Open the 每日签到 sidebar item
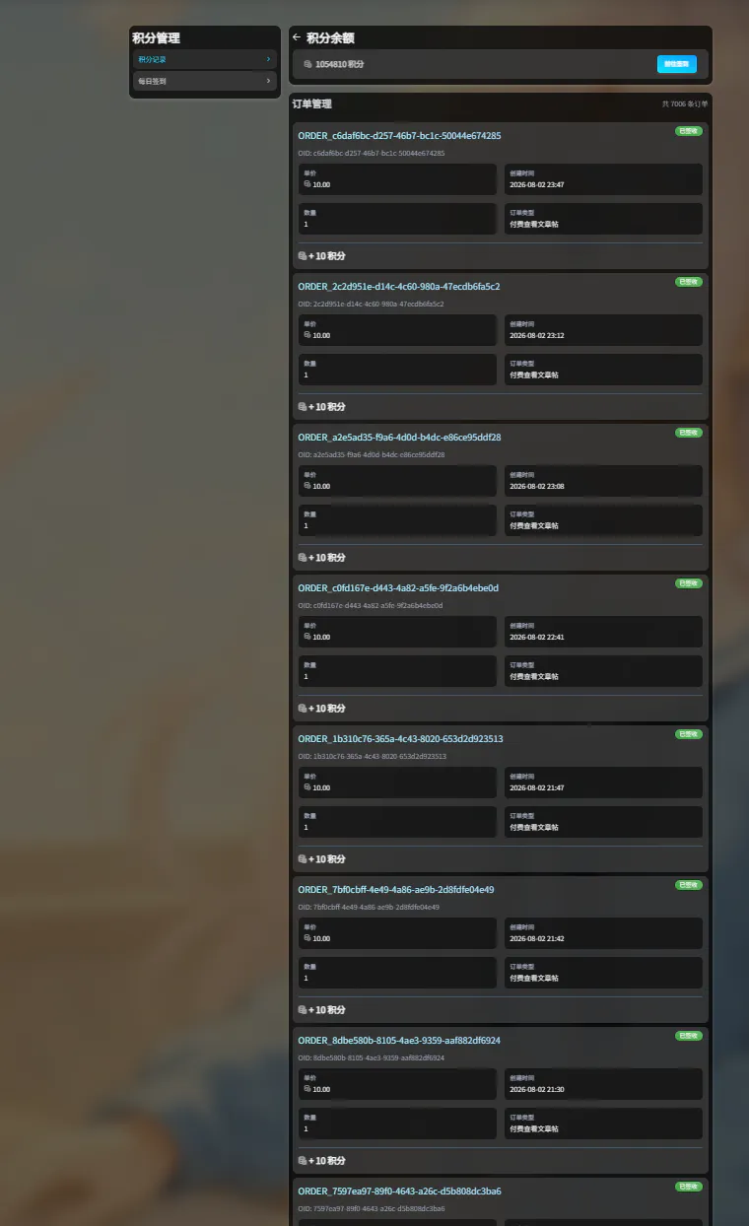This screenshot has width=749, height=1226. (x=204, y=81)
